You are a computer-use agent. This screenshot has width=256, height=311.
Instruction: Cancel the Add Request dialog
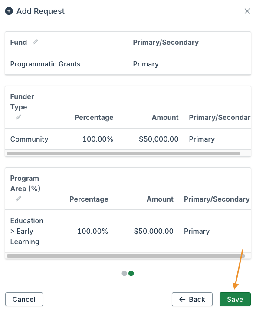coord(24,299)
